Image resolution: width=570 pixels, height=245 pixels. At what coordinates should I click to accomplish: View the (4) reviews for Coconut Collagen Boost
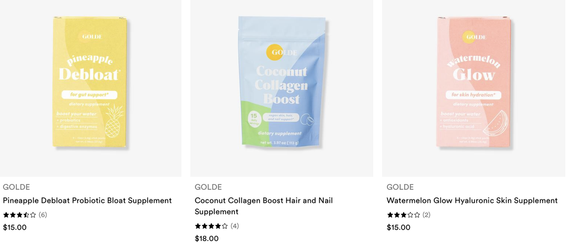pyautogui.click(x=235, y=226)
